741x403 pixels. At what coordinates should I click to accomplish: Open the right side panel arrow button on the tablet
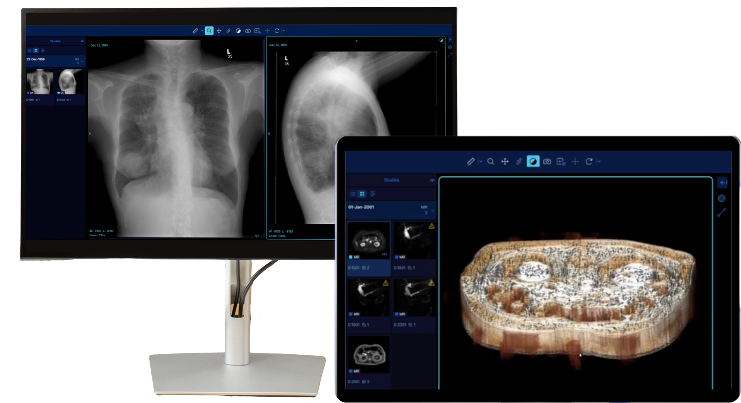point(723,183)
